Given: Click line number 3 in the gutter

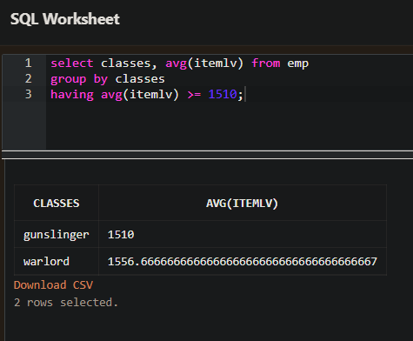Looking at the screenshot, I should pyautogui.click(x=28, y=95).
